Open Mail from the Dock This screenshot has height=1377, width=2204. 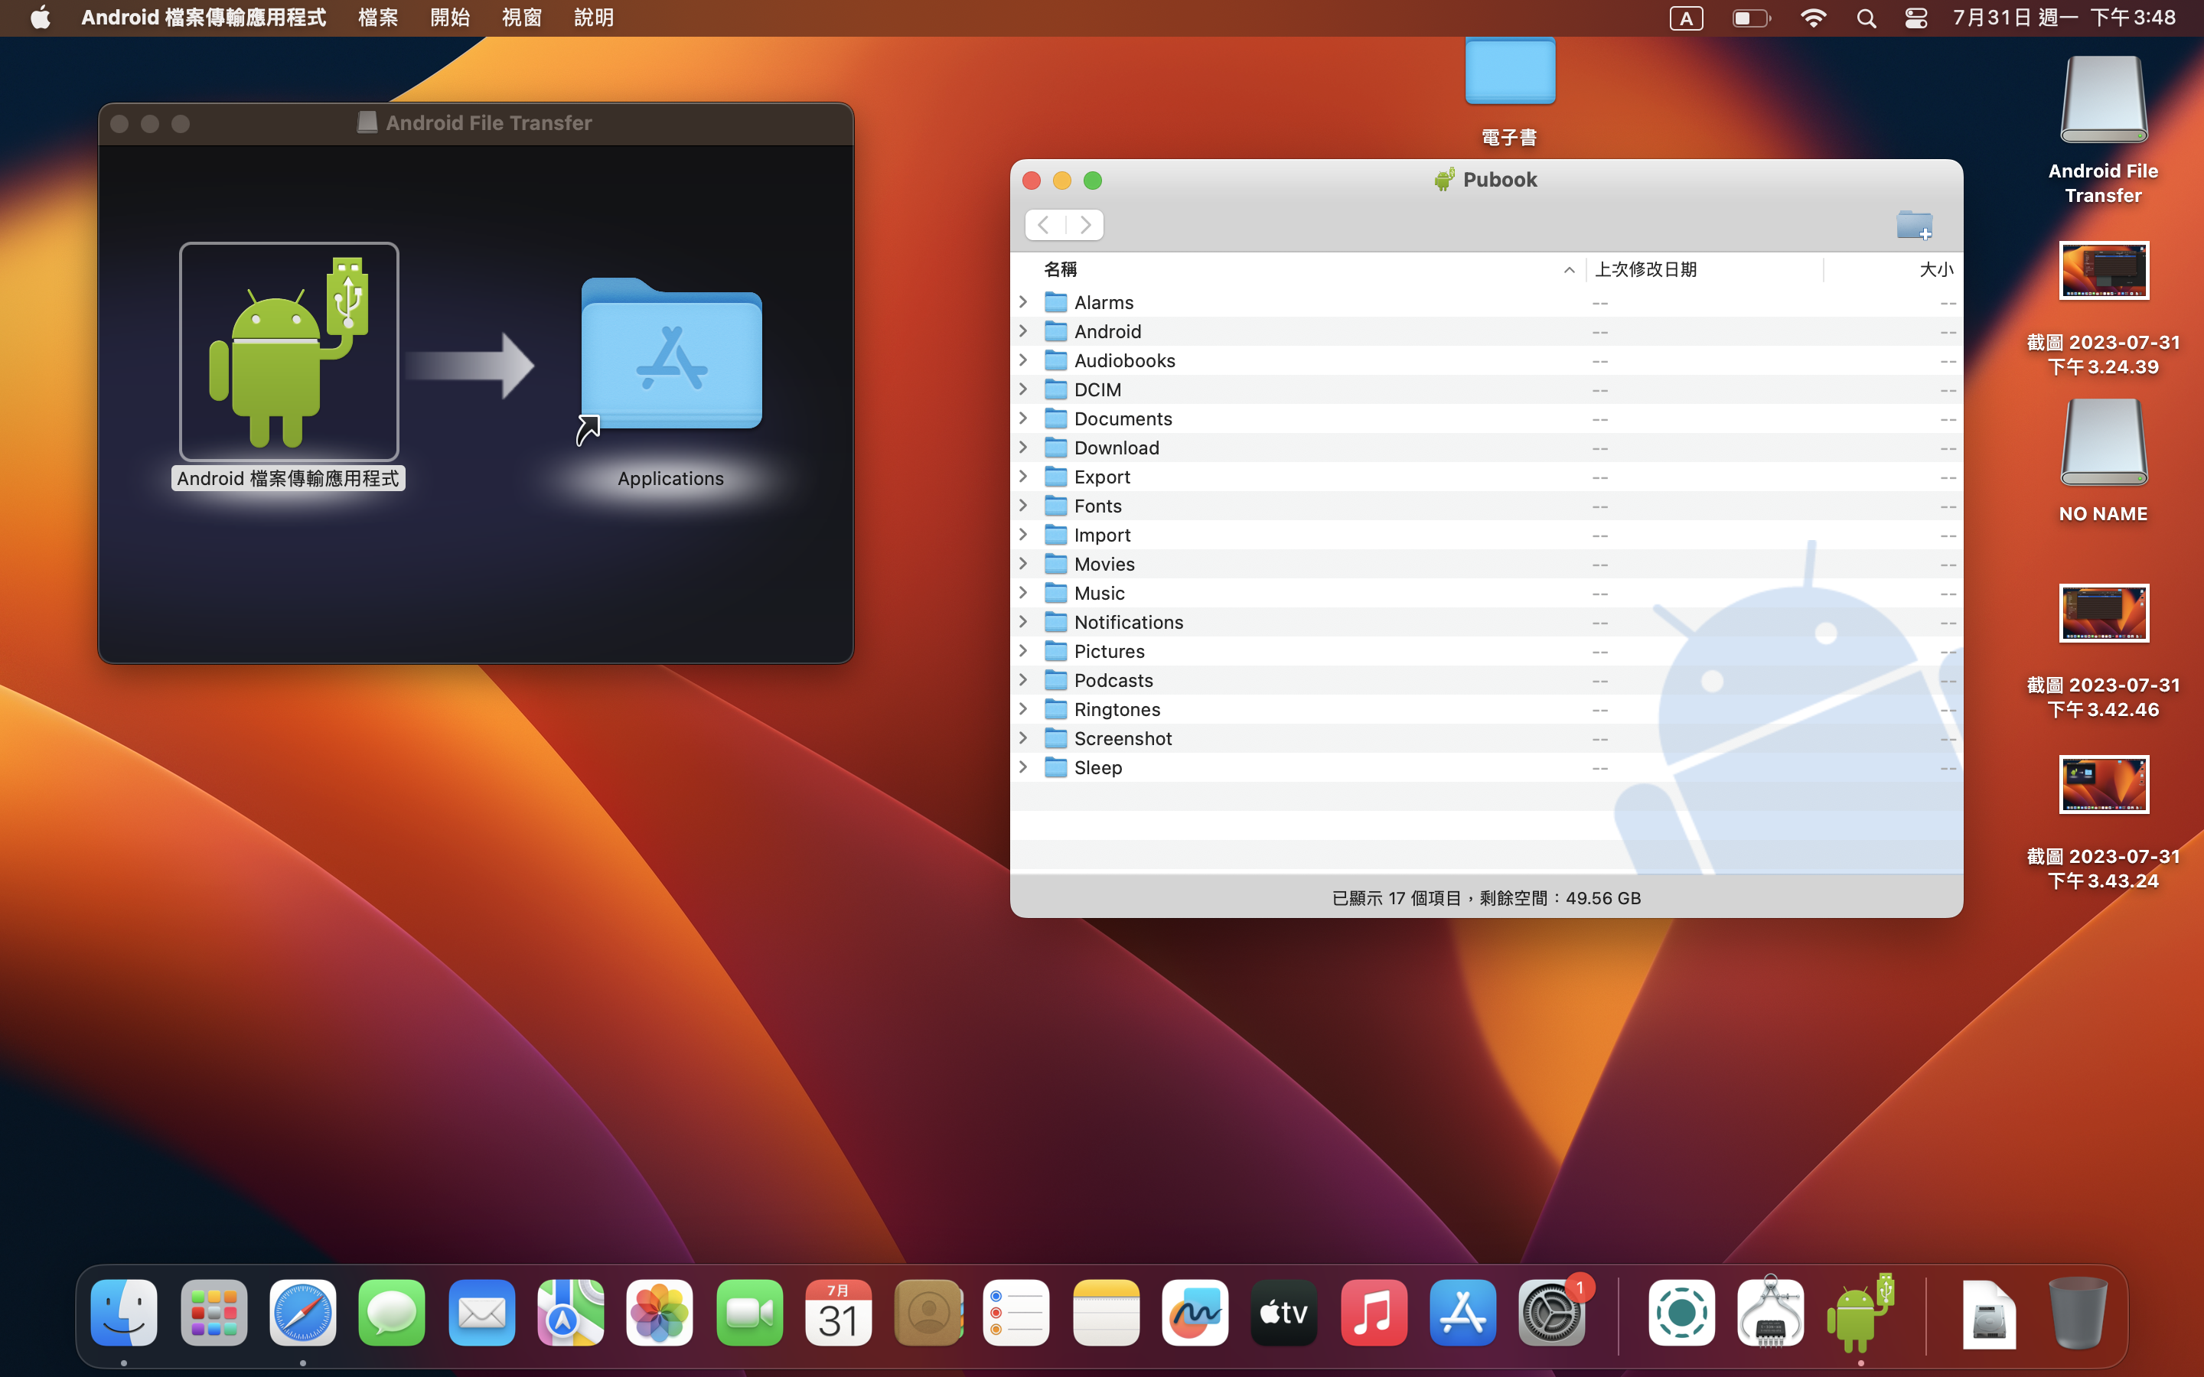(481, 1312)
